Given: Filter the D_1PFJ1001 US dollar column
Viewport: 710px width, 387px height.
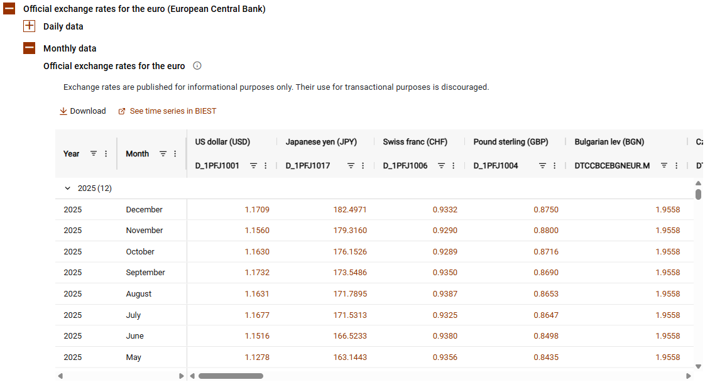Looking at the screenshot, I should [x=254, y=166].
